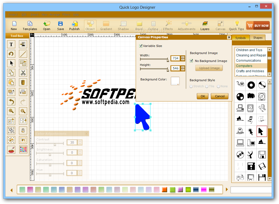279x204 pixels.
Task: Click the Lock object padlock icon
Action: (x=23, y=130)
